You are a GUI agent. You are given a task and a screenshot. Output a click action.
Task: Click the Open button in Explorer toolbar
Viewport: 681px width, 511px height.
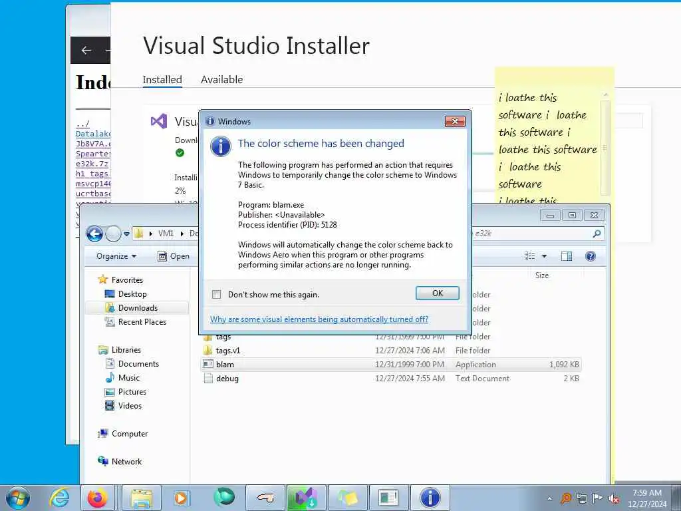[174, 256]
